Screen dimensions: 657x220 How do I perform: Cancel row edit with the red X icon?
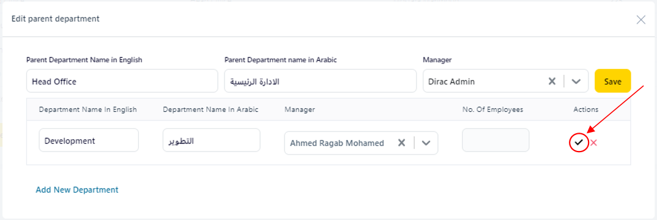click(x=593, y=142)
